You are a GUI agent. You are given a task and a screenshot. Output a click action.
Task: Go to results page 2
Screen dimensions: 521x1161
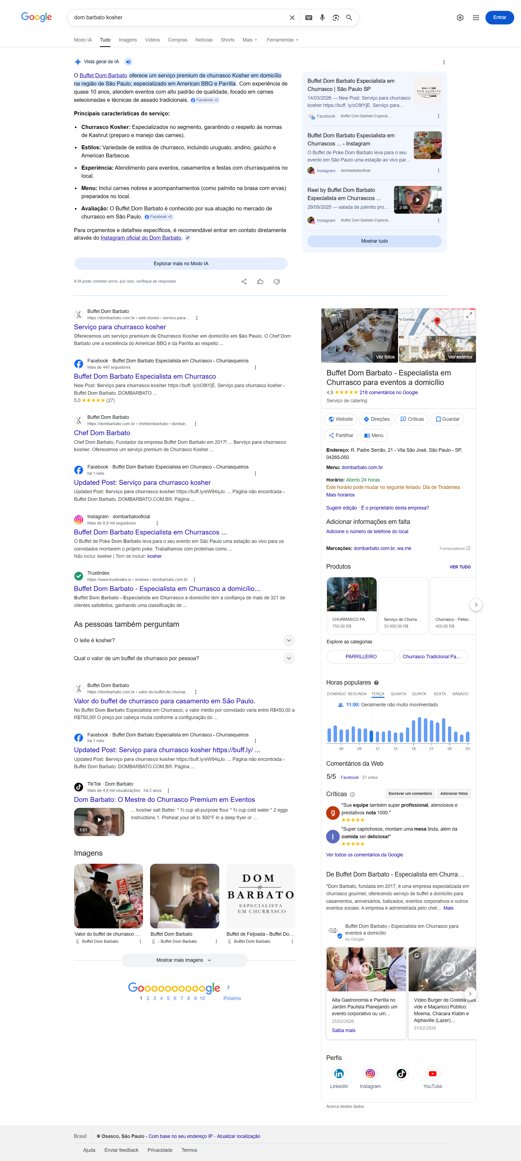pyautogui.click(x=148, y=999)
